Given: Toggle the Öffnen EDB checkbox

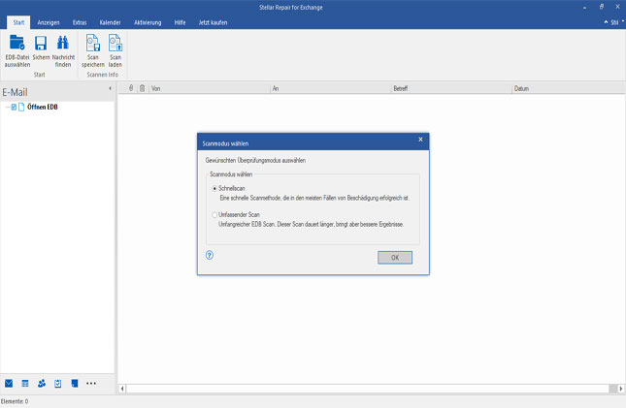Looking at the screenshot, I should 14,107.
